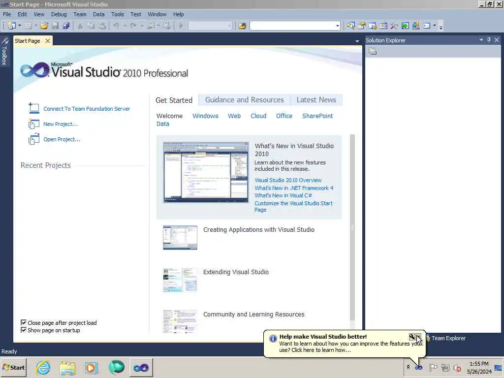The image size is (504, 378).
Task: Open Internet Explorer from the taskbar
Action: click(43, 367)
